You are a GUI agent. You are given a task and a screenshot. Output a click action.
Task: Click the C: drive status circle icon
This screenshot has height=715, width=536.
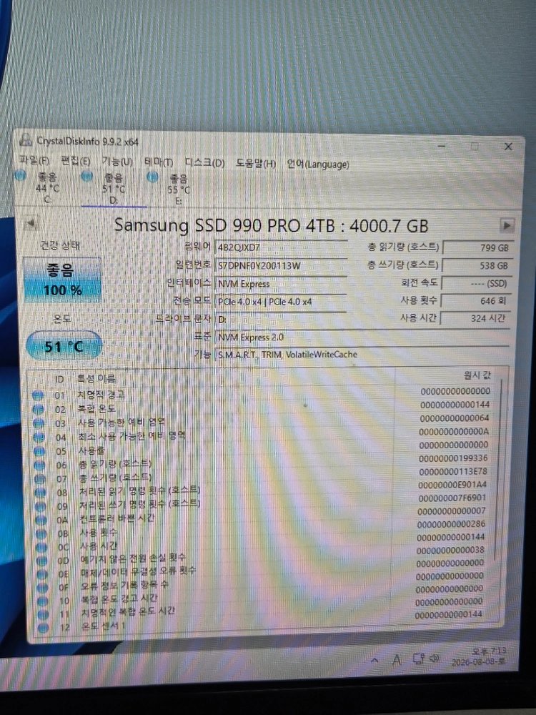[x=21, y=176]
